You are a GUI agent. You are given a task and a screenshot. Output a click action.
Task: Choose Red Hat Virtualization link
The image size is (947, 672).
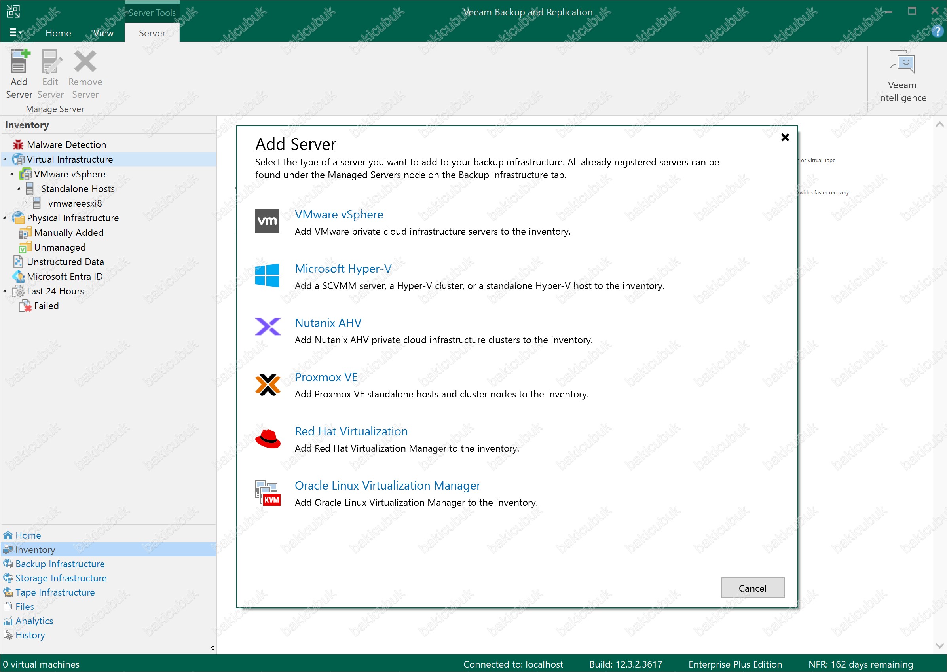(x=351, y=431)
